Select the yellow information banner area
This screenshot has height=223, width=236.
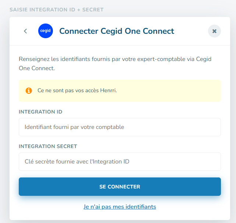(120, 91)
